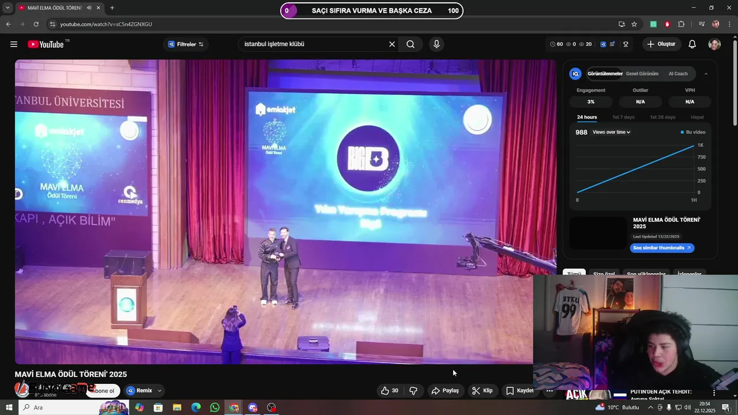The height and width of the screenshot is (415, 738).
Task: Open the YouTube account avatar menu
Action: click(714, 44)
